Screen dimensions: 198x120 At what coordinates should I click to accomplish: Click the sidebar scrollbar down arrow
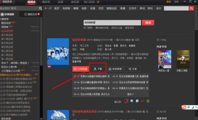click(x=41, y=119)
